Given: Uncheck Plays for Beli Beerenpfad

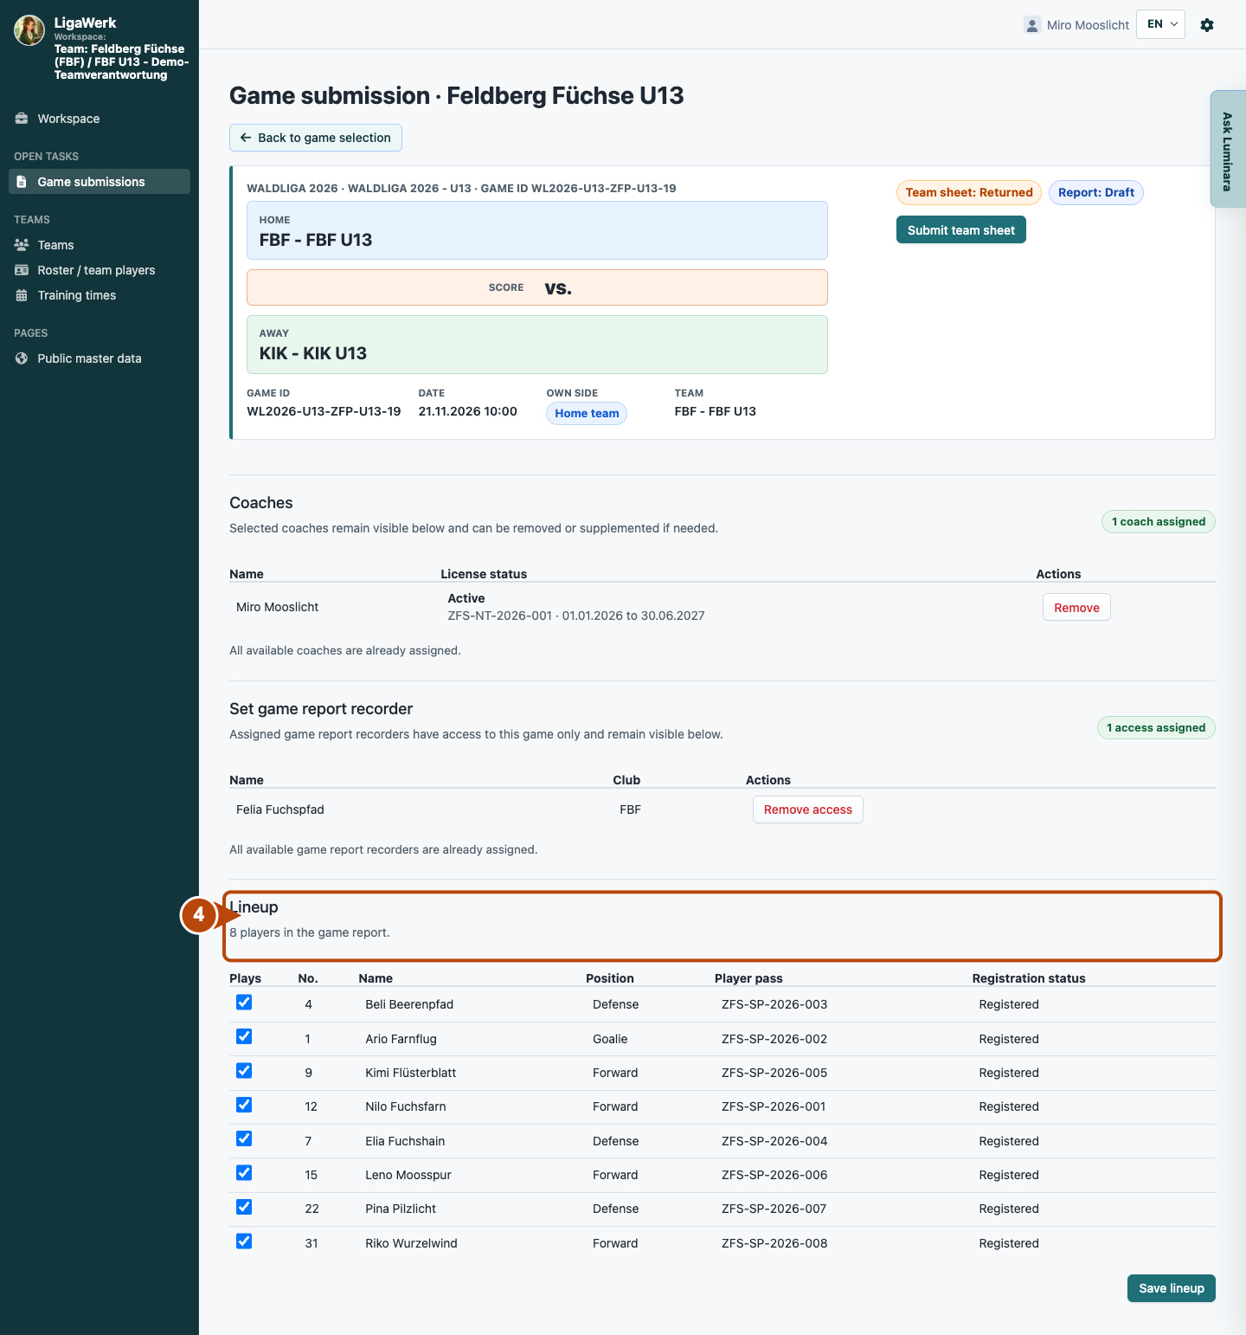Looking at the screenshot, I should tap(244, 1003).
